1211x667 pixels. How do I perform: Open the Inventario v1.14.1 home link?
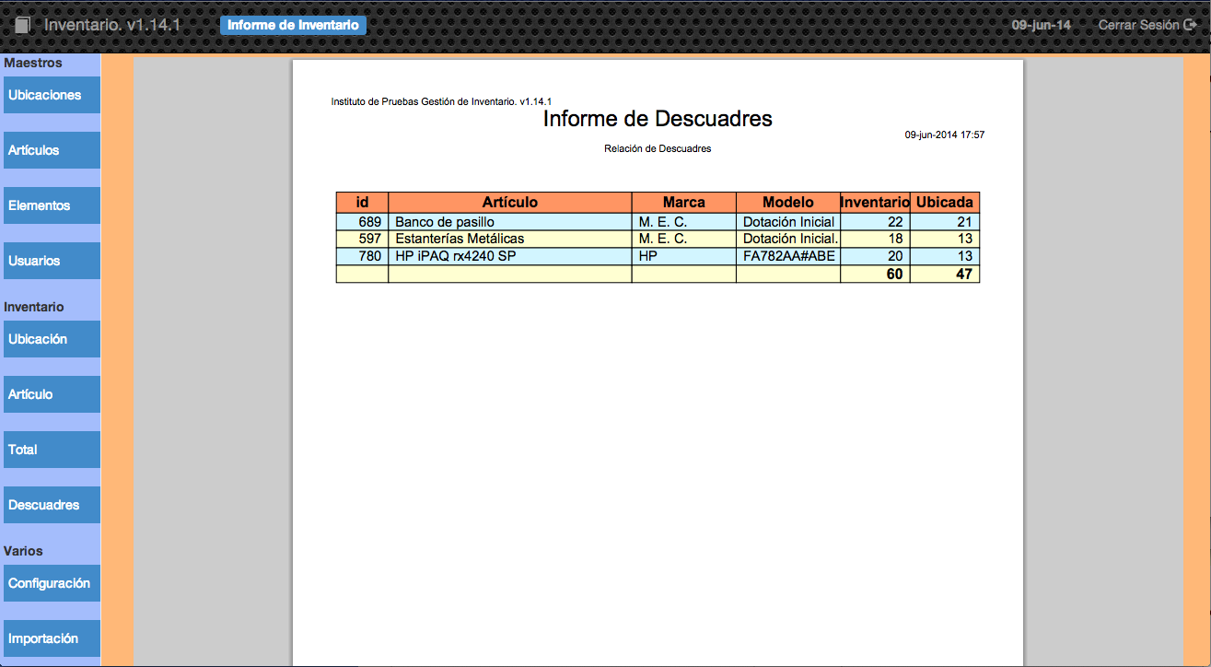tap(112, 25)
